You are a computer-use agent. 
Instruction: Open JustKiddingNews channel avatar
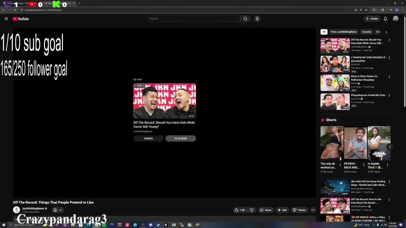tap(16, 210)
